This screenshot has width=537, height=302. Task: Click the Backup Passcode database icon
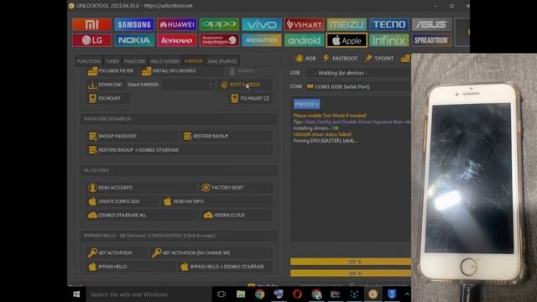pyautogui.click(x=92, y=136)
